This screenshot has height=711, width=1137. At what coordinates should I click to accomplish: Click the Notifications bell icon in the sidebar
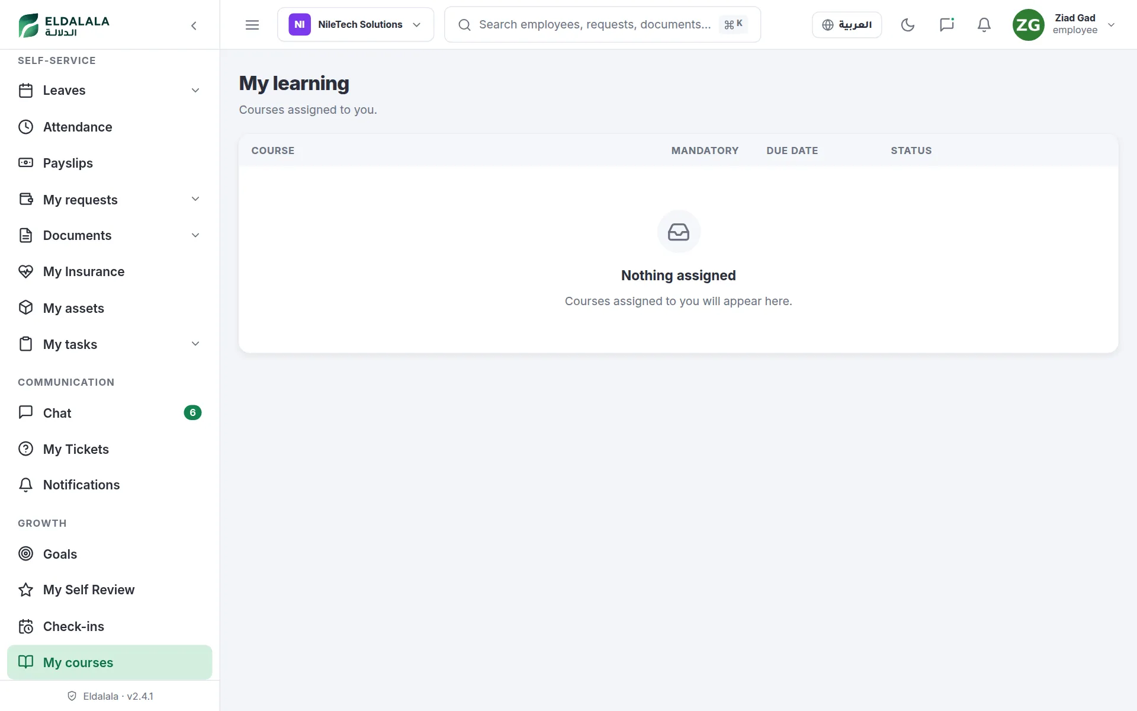25,485
